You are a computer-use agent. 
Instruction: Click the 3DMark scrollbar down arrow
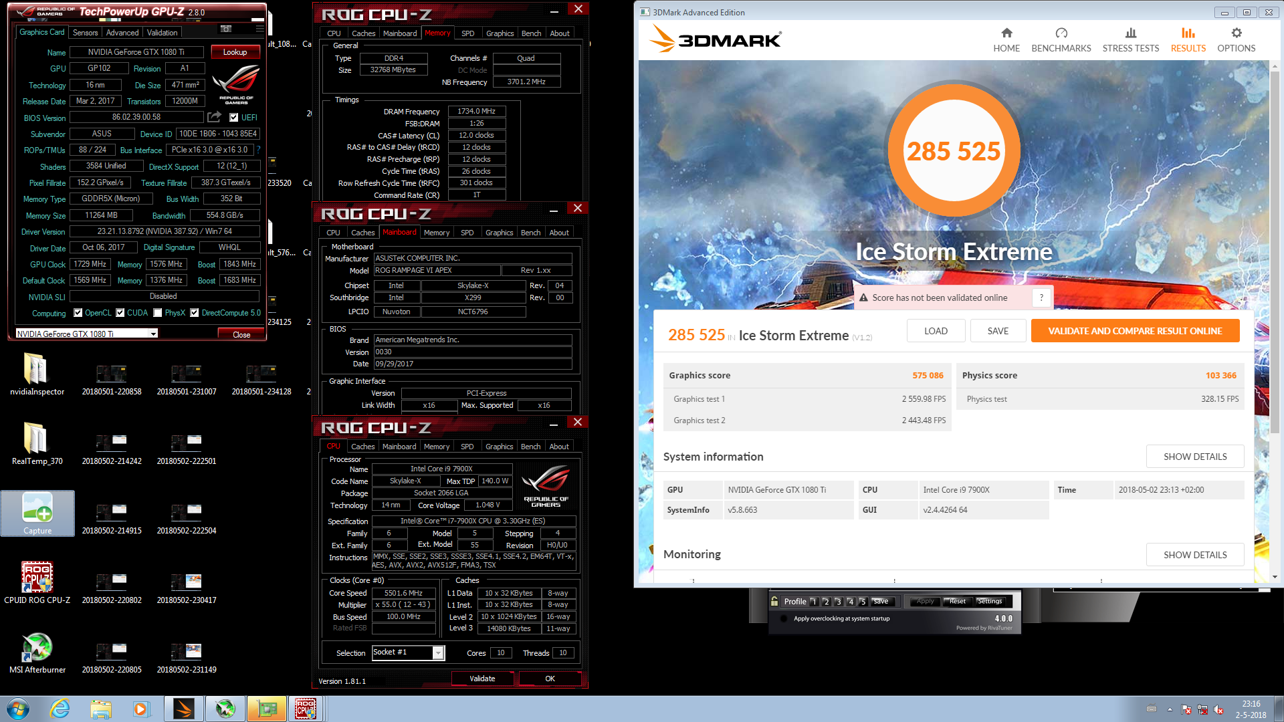tap(1274, 577)
